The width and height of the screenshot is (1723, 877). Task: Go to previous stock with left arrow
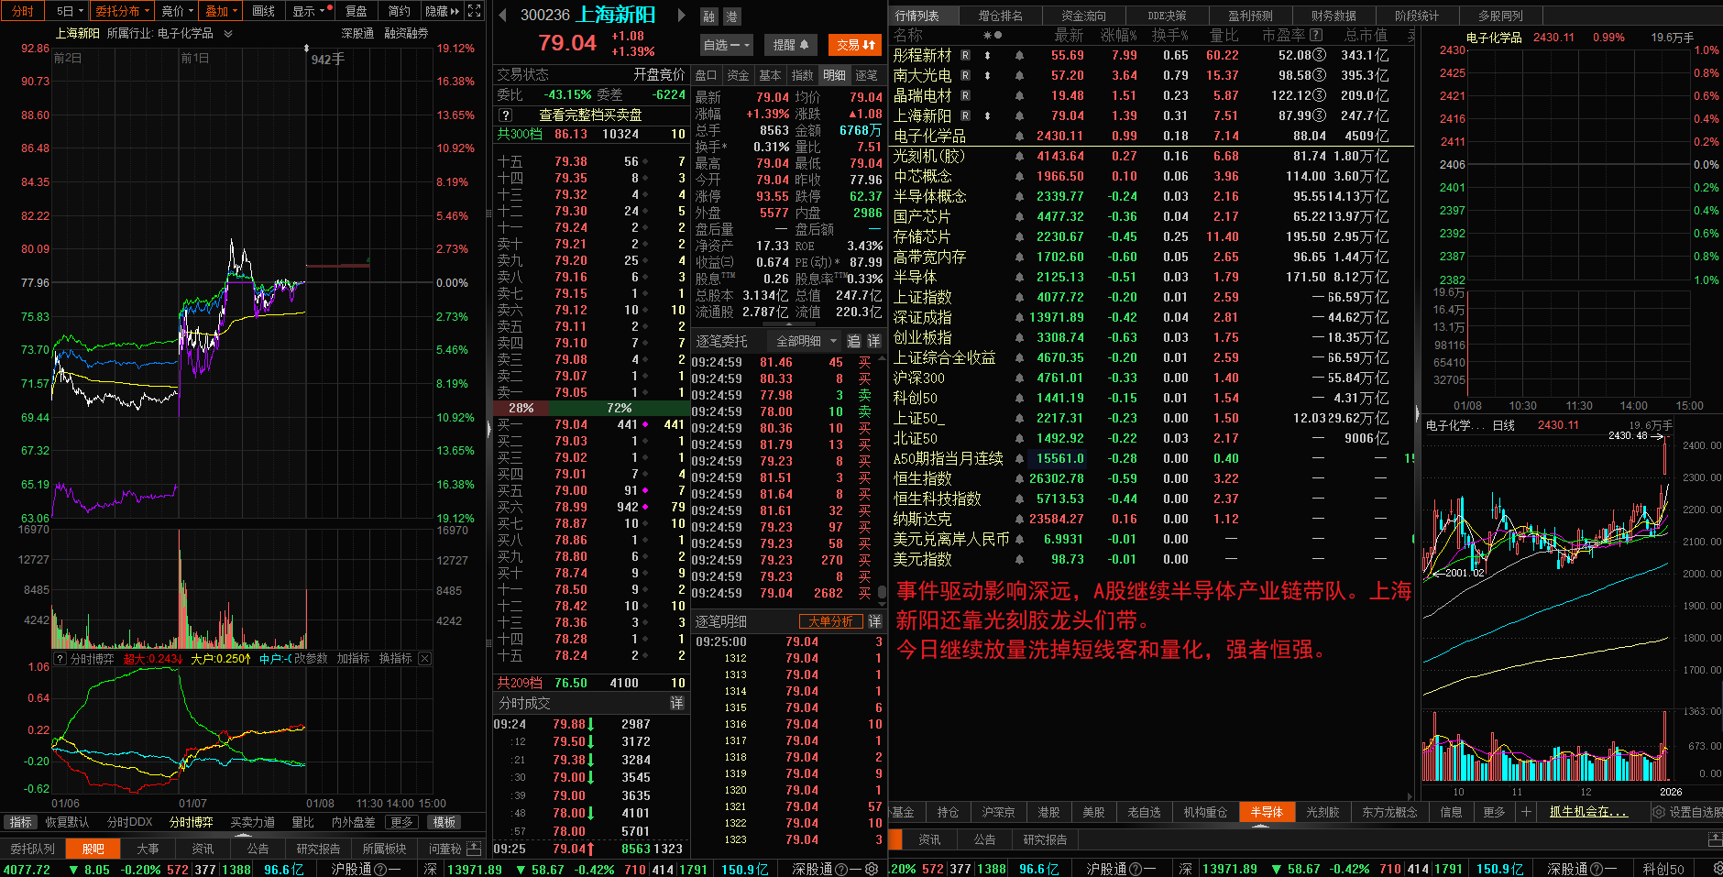coord(502,15)
